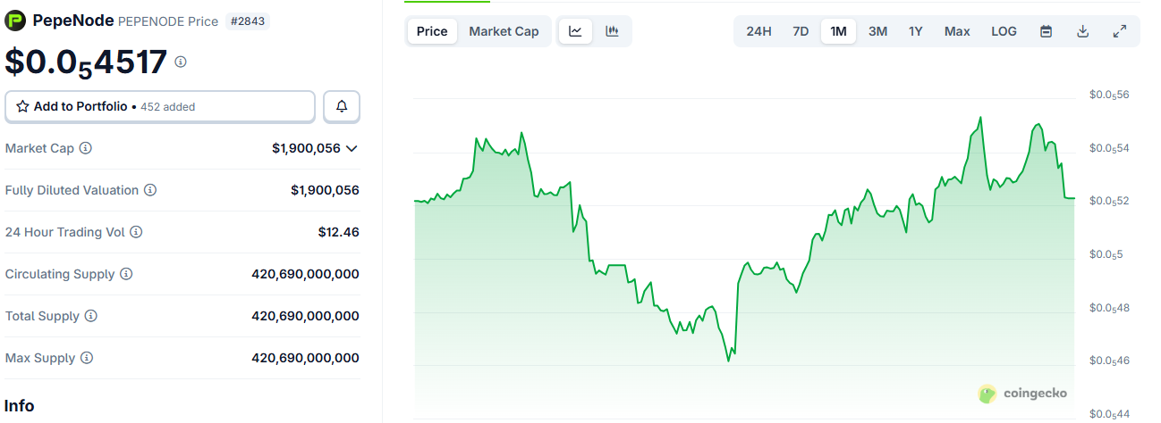
Task: Select the Price chart toggle
Action: click(x=432, y=31)
